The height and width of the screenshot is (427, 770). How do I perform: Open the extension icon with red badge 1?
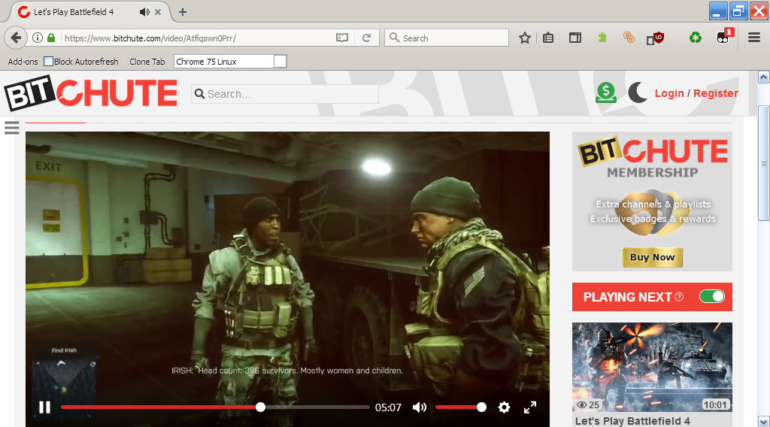pyautogui.click(x=724, y=36)
